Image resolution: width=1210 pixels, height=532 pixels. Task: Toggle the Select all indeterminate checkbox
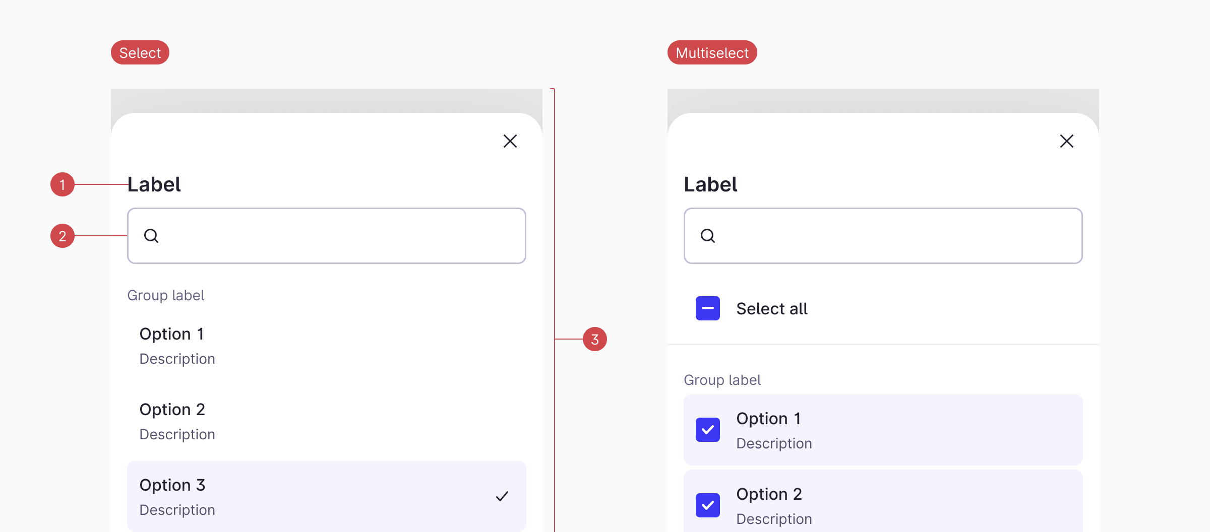point(708,308)
